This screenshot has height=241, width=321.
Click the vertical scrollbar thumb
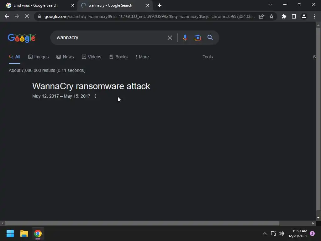pos(318,119)
